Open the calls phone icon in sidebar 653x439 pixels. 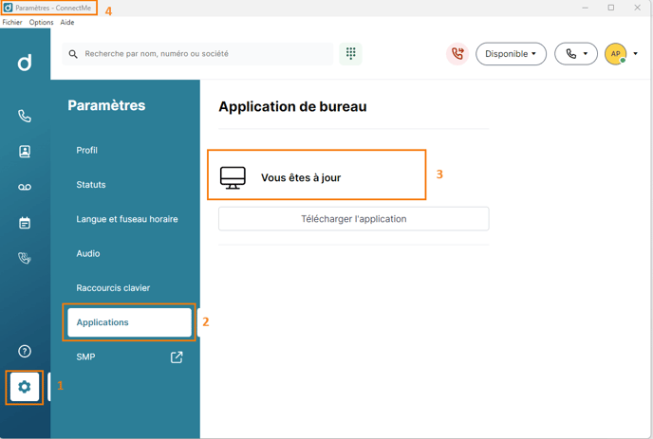(x=25, y=116)
